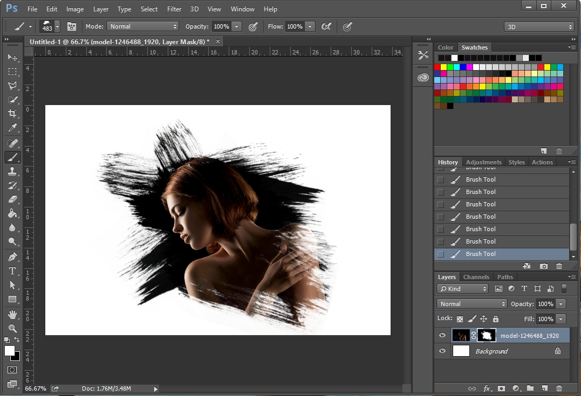Click the delete layer trash icon
Viewport: 581px width, 396px height.
point(559,388)
